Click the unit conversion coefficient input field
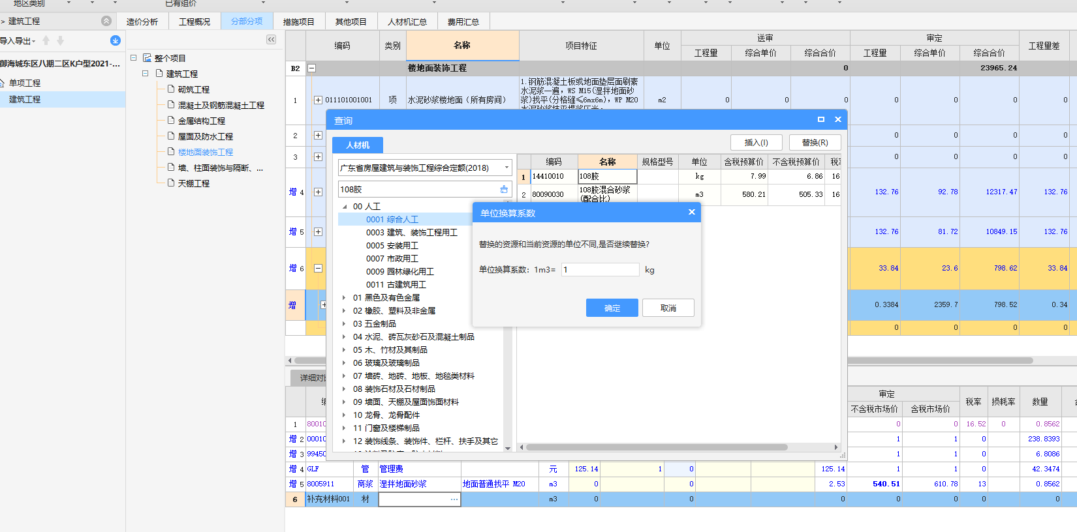Image resolution: width=1077 pixels, height=532 pixels. [601, 269]
